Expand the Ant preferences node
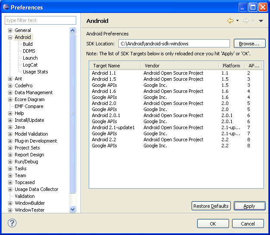This screenshot has height=235, width=270. point(10,79)
